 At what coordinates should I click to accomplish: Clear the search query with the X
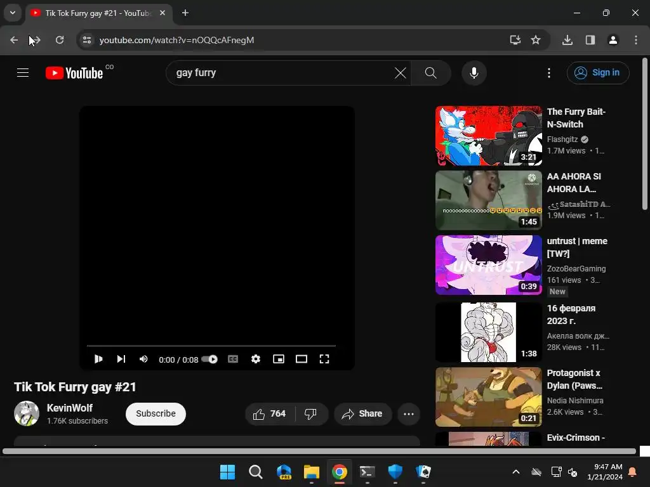pos(401,73)
